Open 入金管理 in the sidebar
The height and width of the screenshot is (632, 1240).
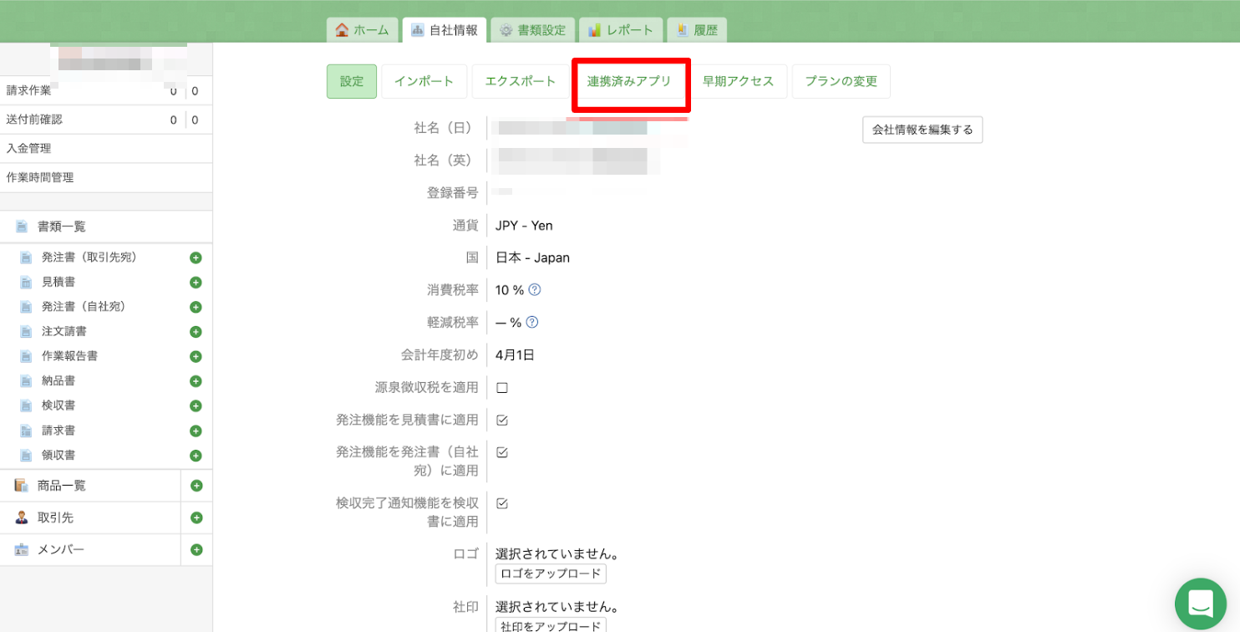[29, 149]
